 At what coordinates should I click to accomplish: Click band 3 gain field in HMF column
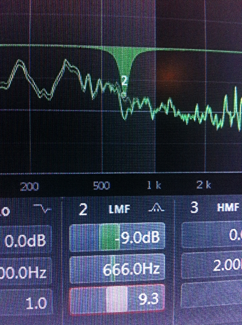pyautogui.click(x=212, y=234)
